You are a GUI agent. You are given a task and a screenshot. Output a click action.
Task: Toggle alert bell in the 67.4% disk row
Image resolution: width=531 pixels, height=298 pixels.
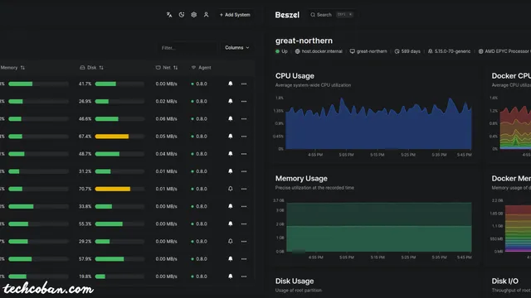[231, 136]
